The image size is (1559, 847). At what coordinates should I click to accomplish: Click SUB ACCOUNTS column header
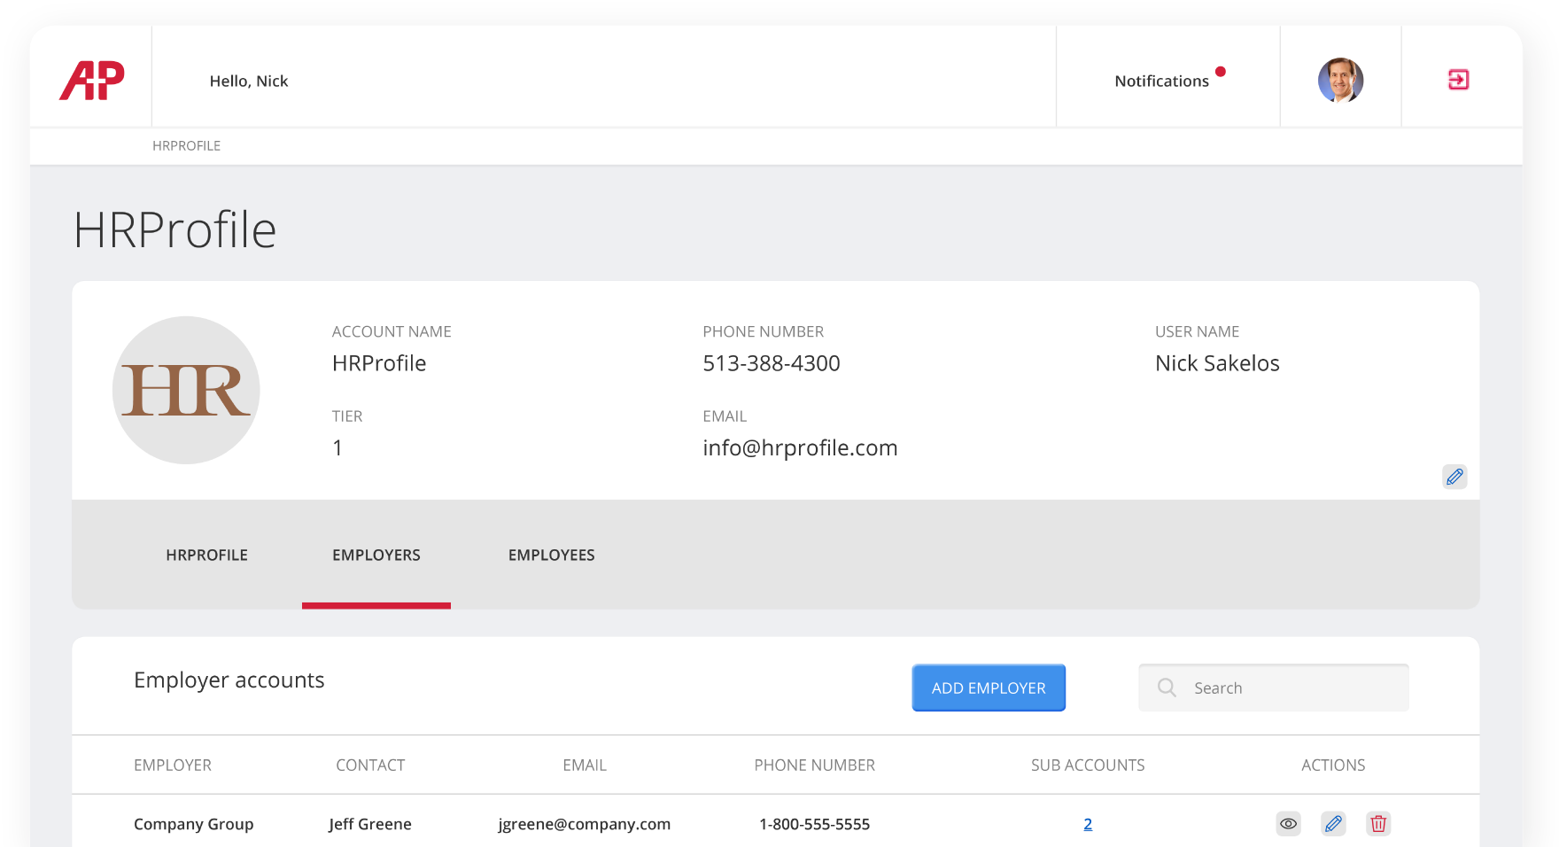[1088, 765]
